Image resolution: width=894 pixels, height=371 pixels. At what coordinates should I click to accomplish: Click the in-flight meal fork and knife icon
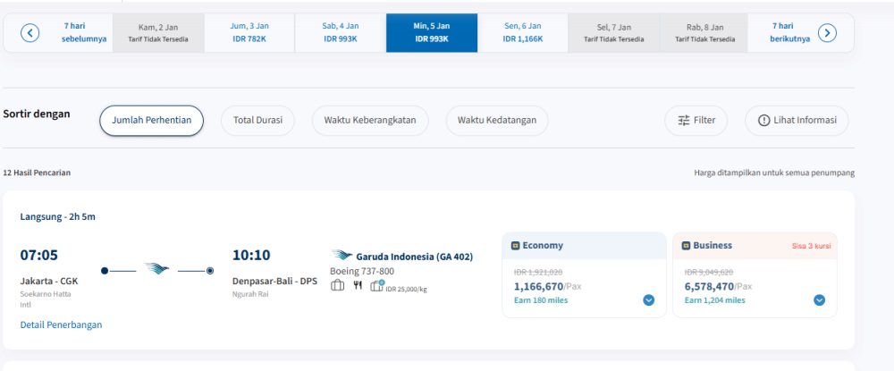358,286
